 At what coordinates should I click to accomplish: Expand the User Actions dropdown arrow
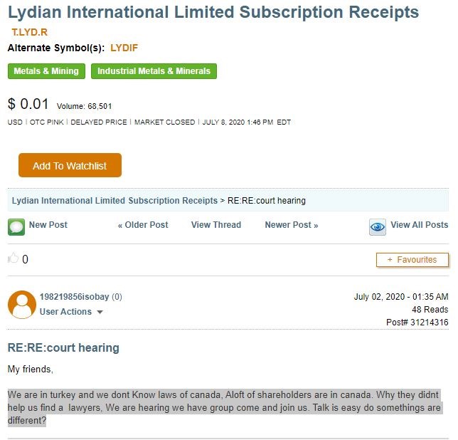click(100, 312)
